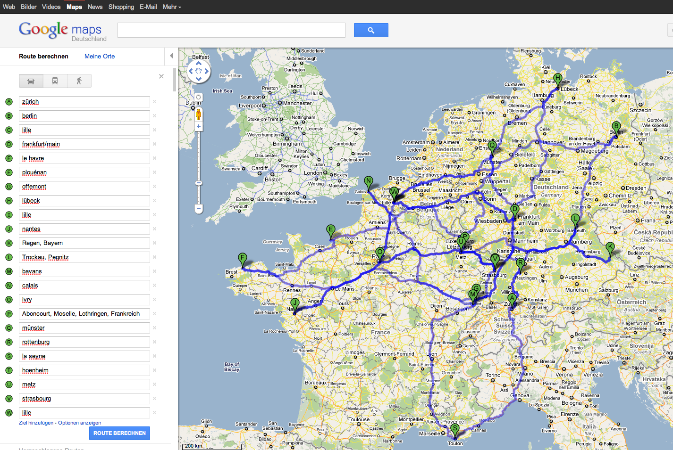Open the Meine Orte link
Viewport: 673px width, 450px height.
click(100, 56)
